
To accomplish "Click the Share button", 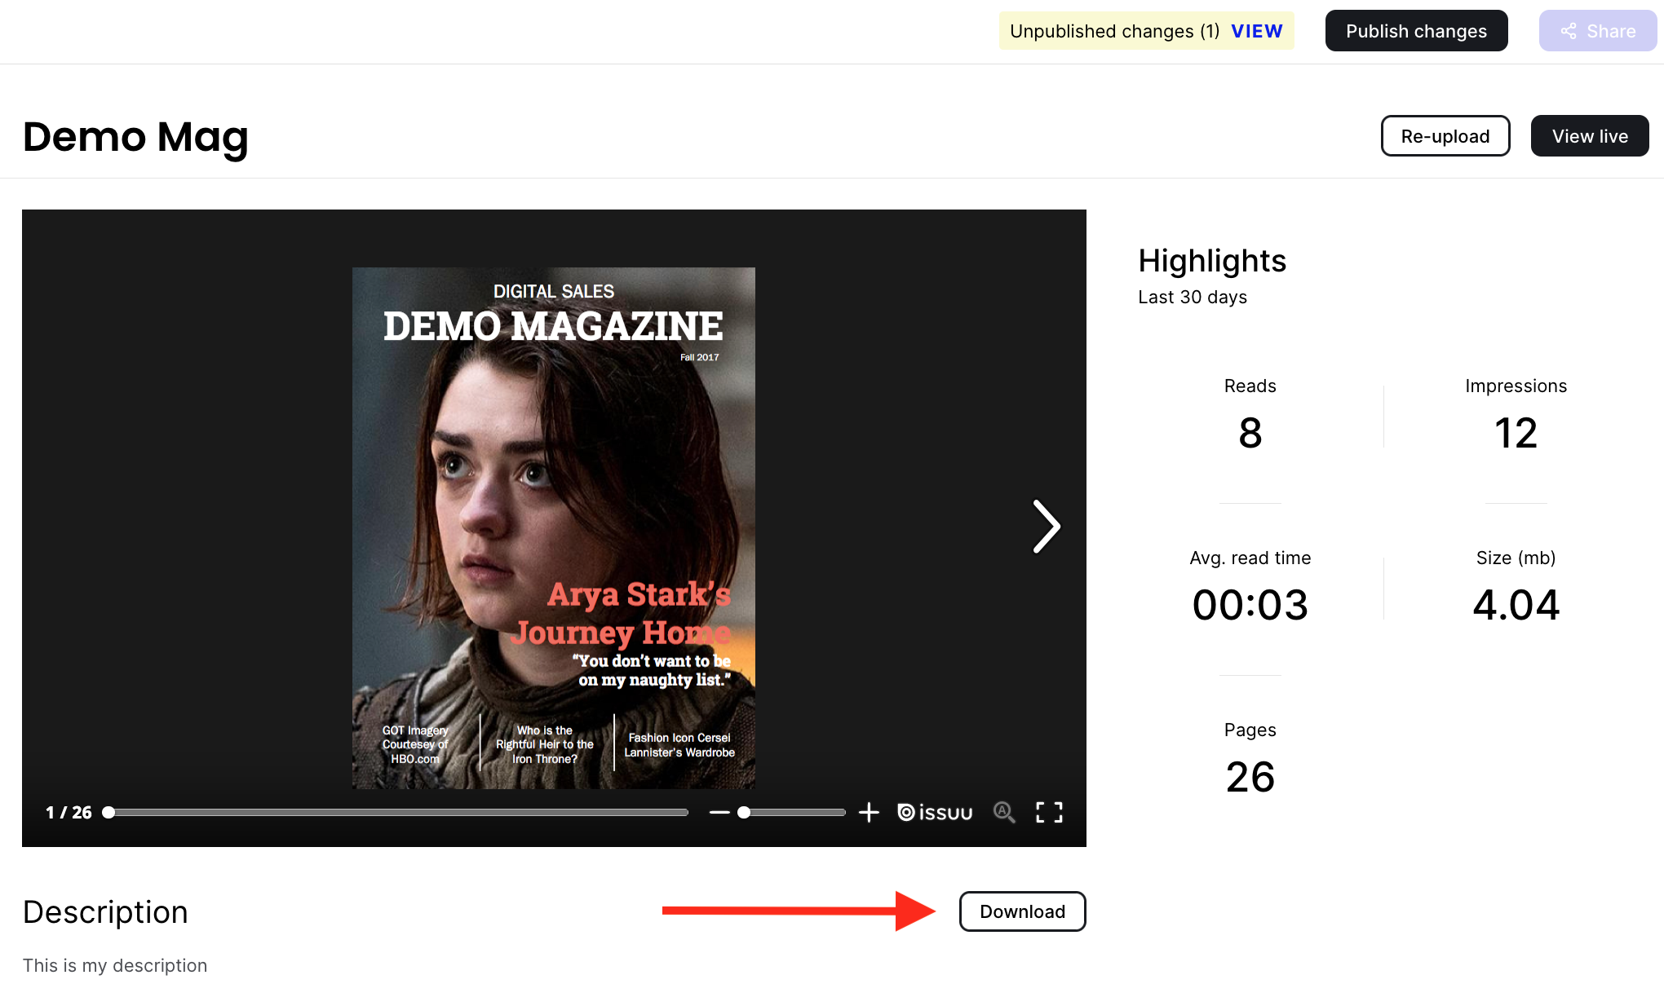I will [1598, 31].
